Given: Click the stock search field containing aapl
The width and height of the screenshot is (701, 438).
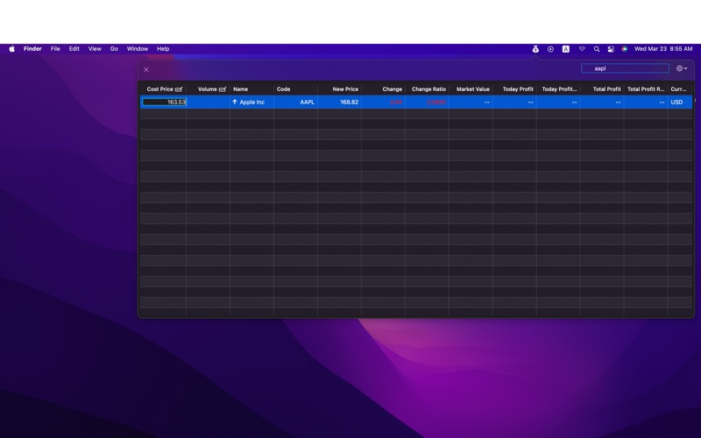Looking at the screenshot, I should tap(625, 68).
